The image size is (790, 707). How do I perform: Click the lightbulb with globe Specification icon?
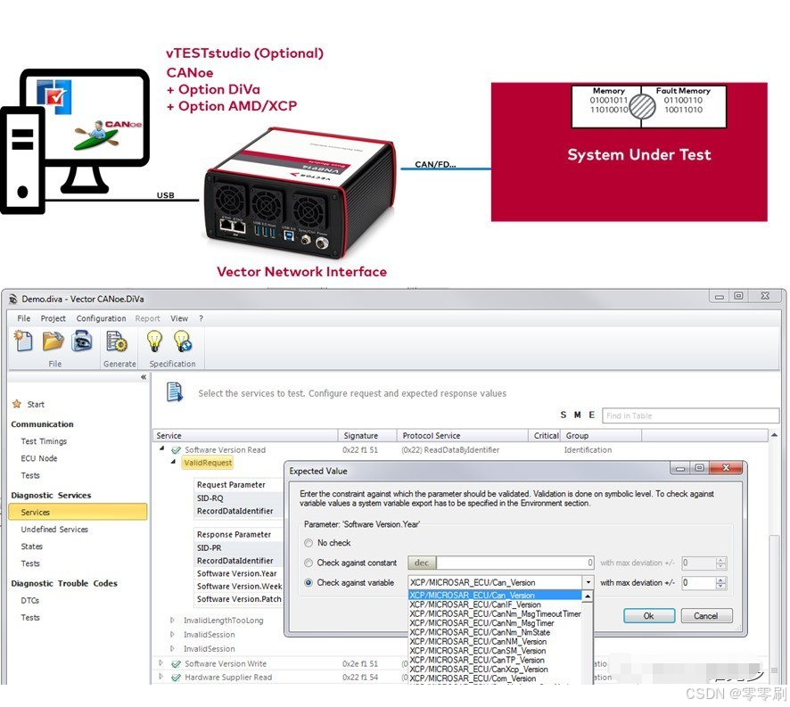183,341
